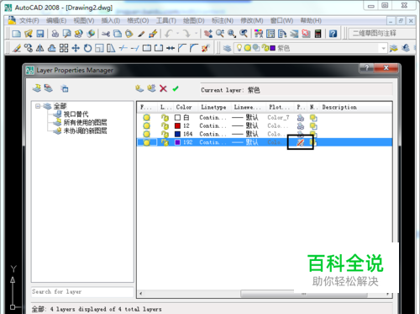Click red color swatch of layer 12
420x314 pixels.
point(177,125)
